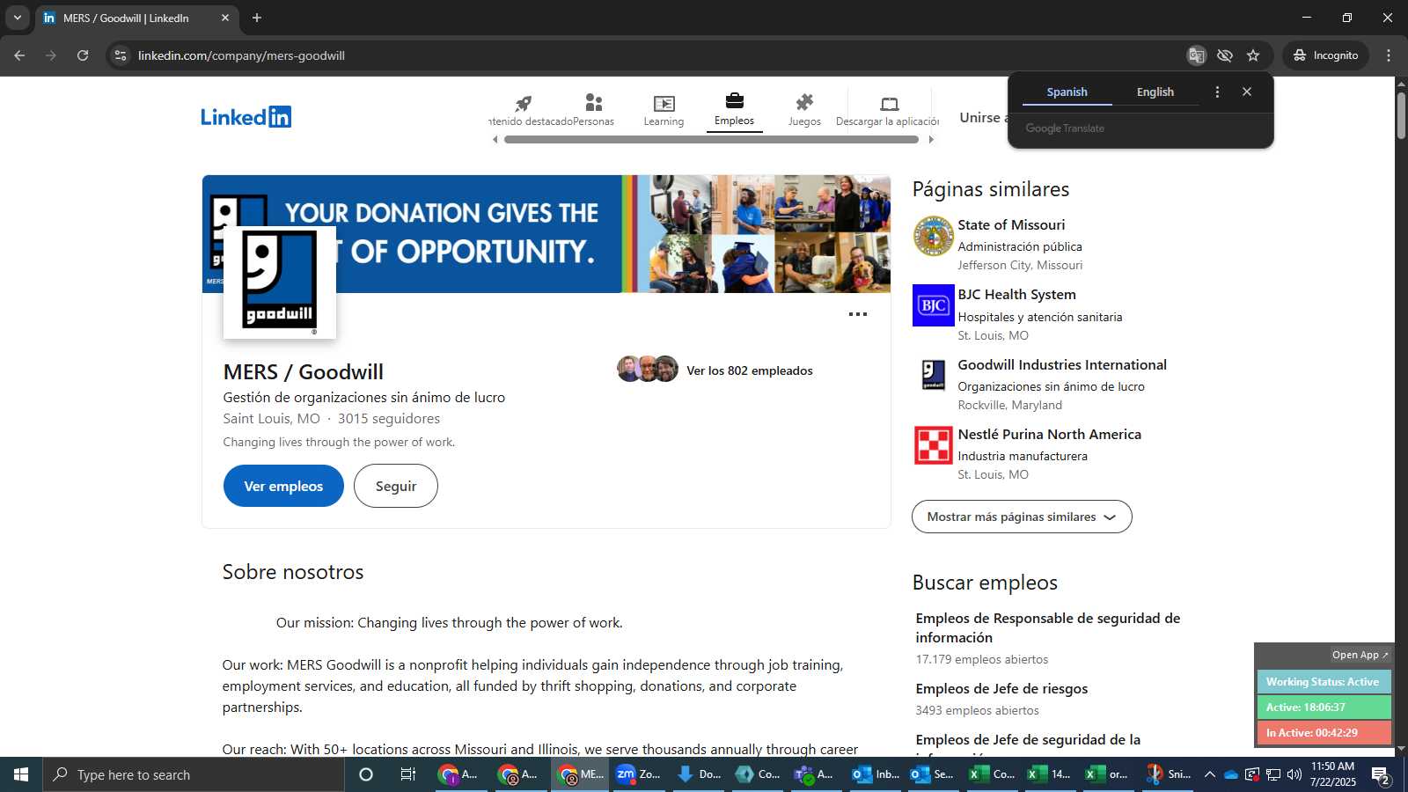Show hidden system tray icons
The width and height of the screenshot is (1408, 792).
coord(1210,774)
